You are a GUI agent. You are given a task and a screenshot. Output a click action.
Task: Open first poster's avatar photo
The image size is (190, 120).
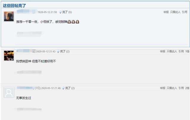point(9,16)
